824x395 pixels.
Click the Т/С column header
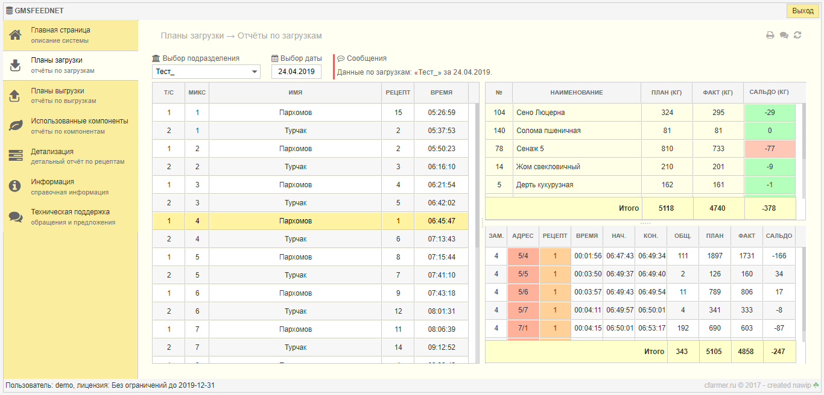tap(169, 93)
